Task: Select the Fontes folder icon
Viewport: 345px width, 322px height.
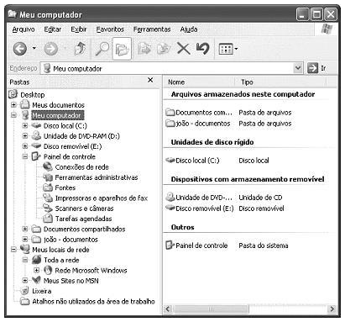Action: (x=48, y=187)
